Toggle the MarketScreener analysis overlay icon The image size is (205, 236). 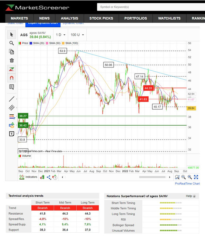[x=11, y=69]
